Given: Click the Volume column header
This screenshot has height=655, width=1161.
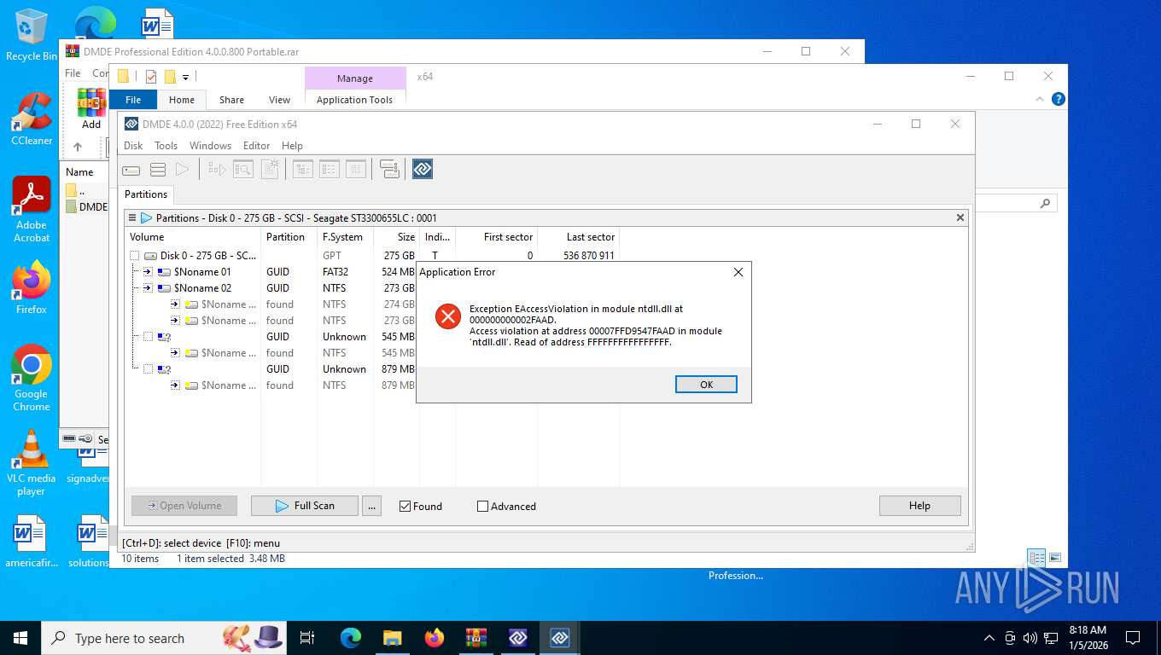Looking at the screenshot, I should click(x=193, y=237).
